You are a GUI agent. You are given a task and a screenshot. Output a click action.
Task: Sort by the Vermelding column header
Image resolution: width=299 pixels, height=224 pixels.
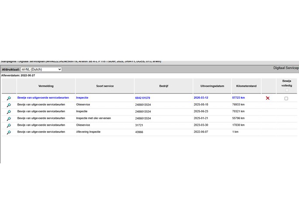(46, 86)
